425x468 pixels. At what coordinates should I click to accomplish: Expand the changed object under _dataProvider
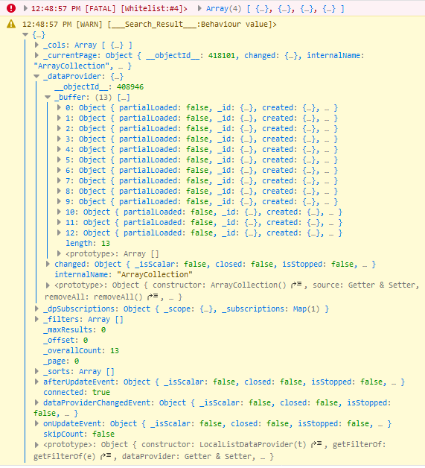point(48,264)
